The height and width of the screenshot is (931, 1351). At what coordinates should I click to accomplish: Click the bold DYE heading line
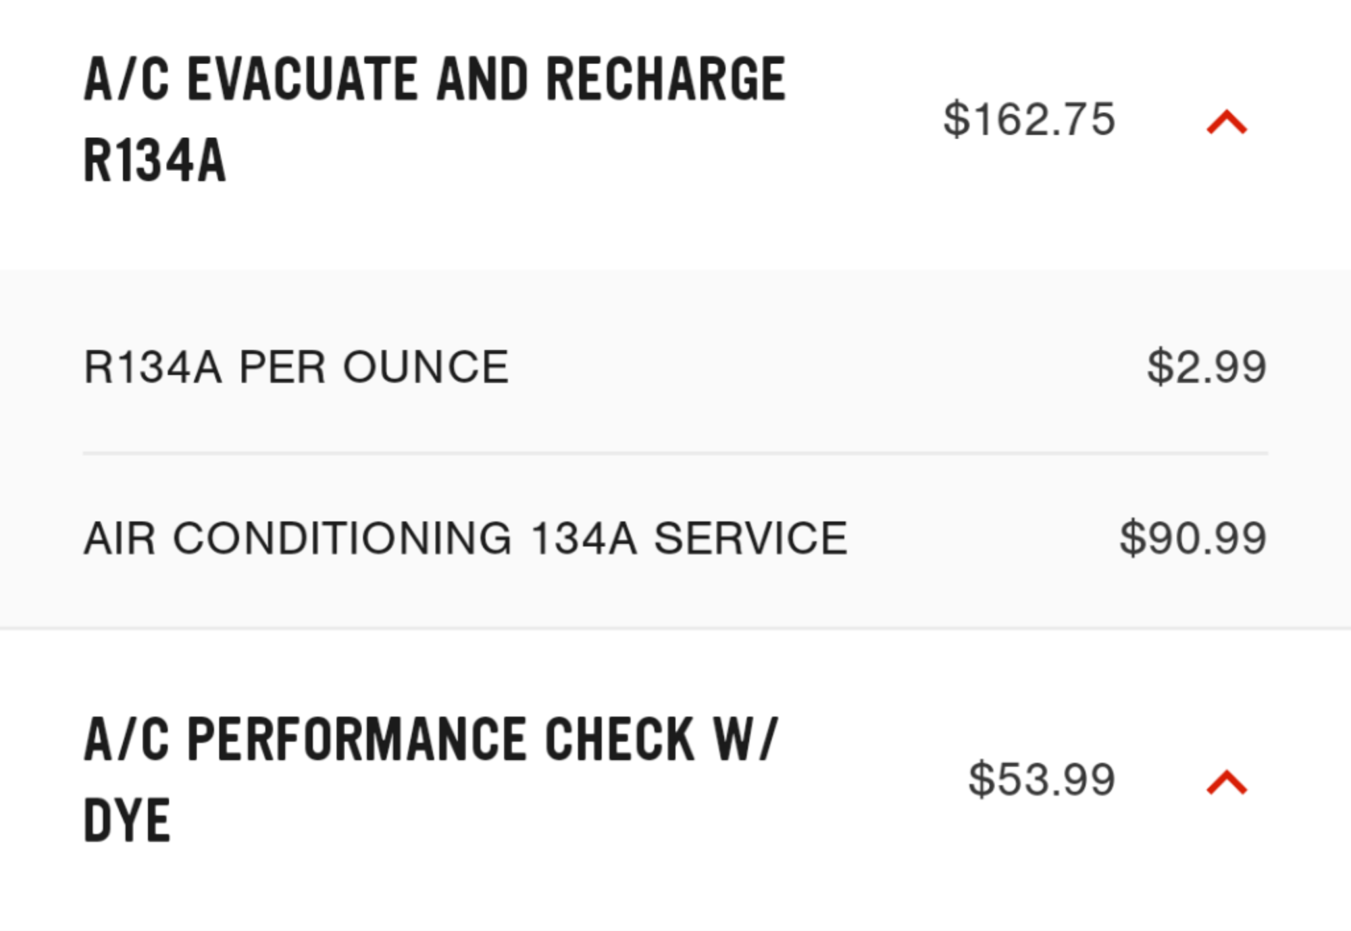tap(127, 821)
